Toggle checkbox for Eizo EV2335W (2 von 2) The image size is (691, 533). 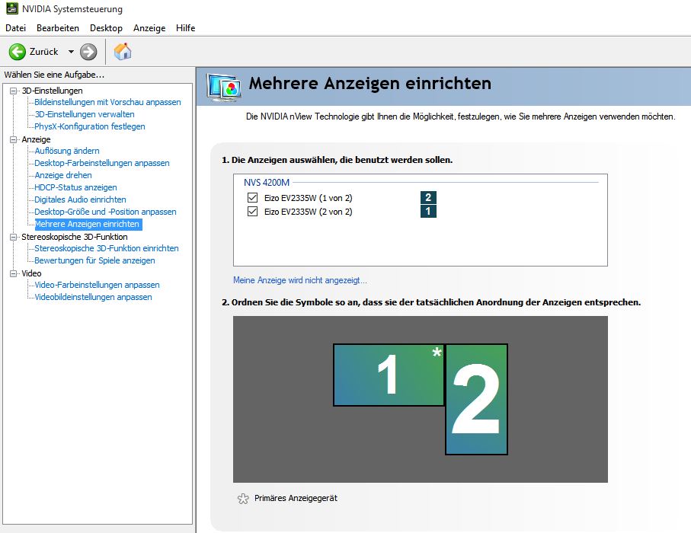coord(252,212)
